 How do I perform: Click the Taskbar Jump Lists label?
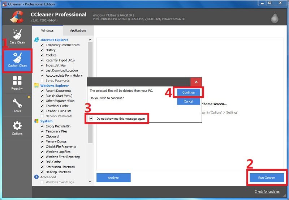pos(59,111)
